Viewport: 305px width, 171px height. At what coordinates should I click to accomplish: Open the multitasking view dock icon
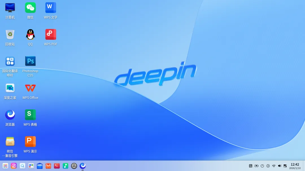pos(31,166)
